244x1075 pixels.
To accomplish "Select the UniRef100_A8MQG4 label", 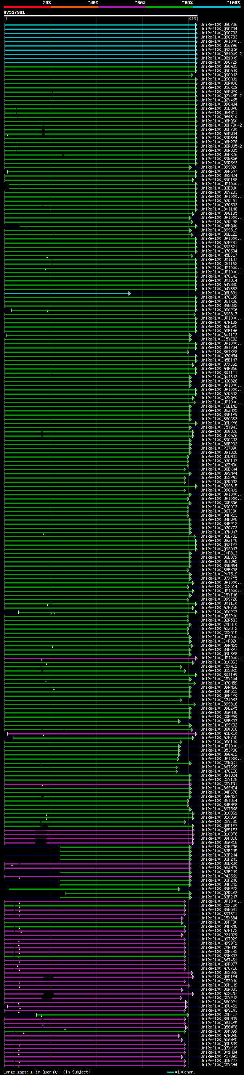I will click(x=219, y=134).
